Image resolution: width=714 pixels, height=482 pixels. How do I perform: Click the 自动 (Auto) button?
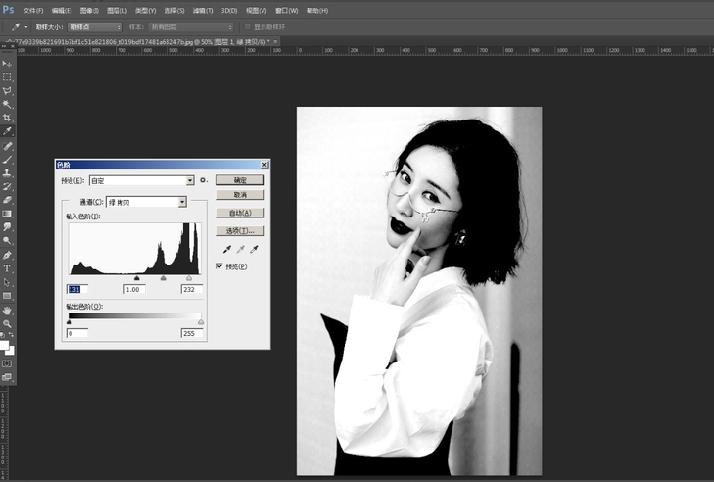point(240,213)
